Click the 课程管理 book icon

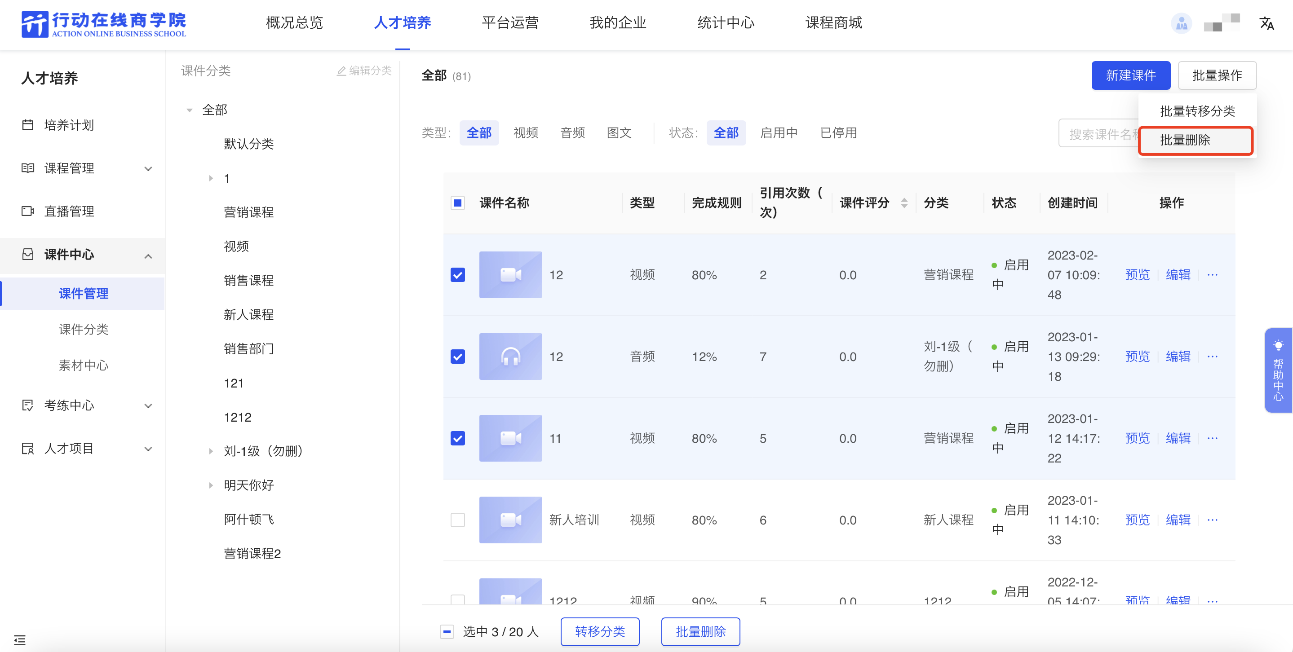coord(27,168)
